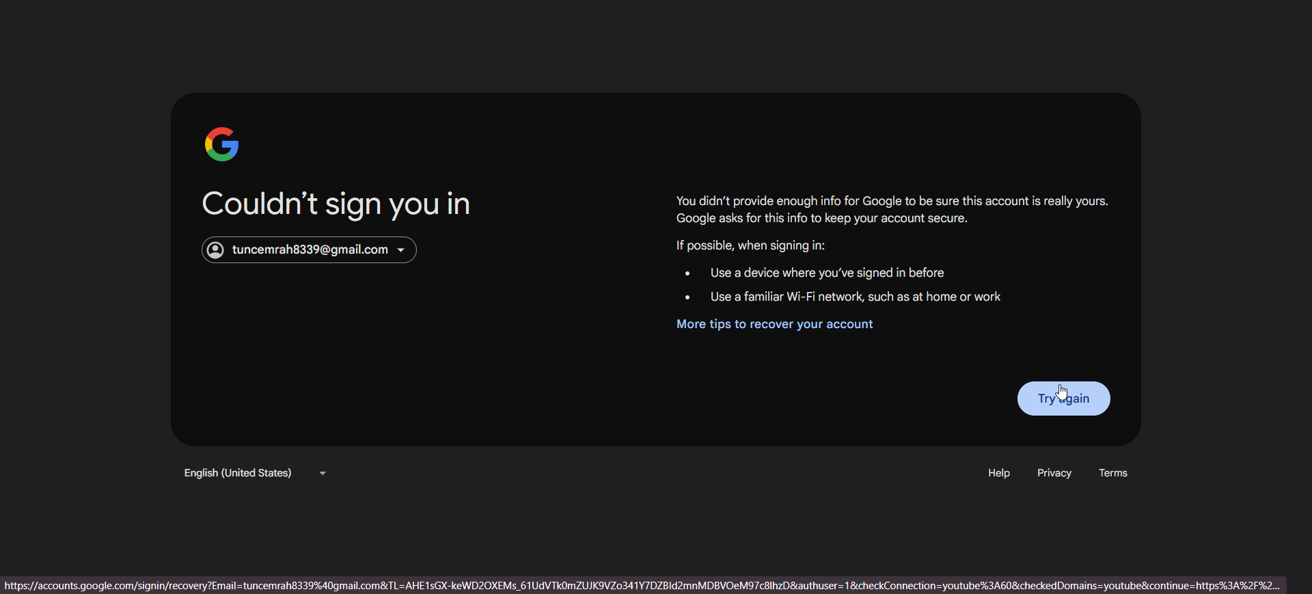Click the Couldn't sign you in heading
The height and width of the screenshot is (594, 1312).
click(336, 204)
